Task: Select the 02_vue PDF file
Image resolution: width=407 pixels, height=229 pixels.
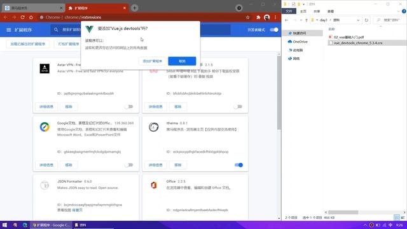Action: [x=348, y=37]
